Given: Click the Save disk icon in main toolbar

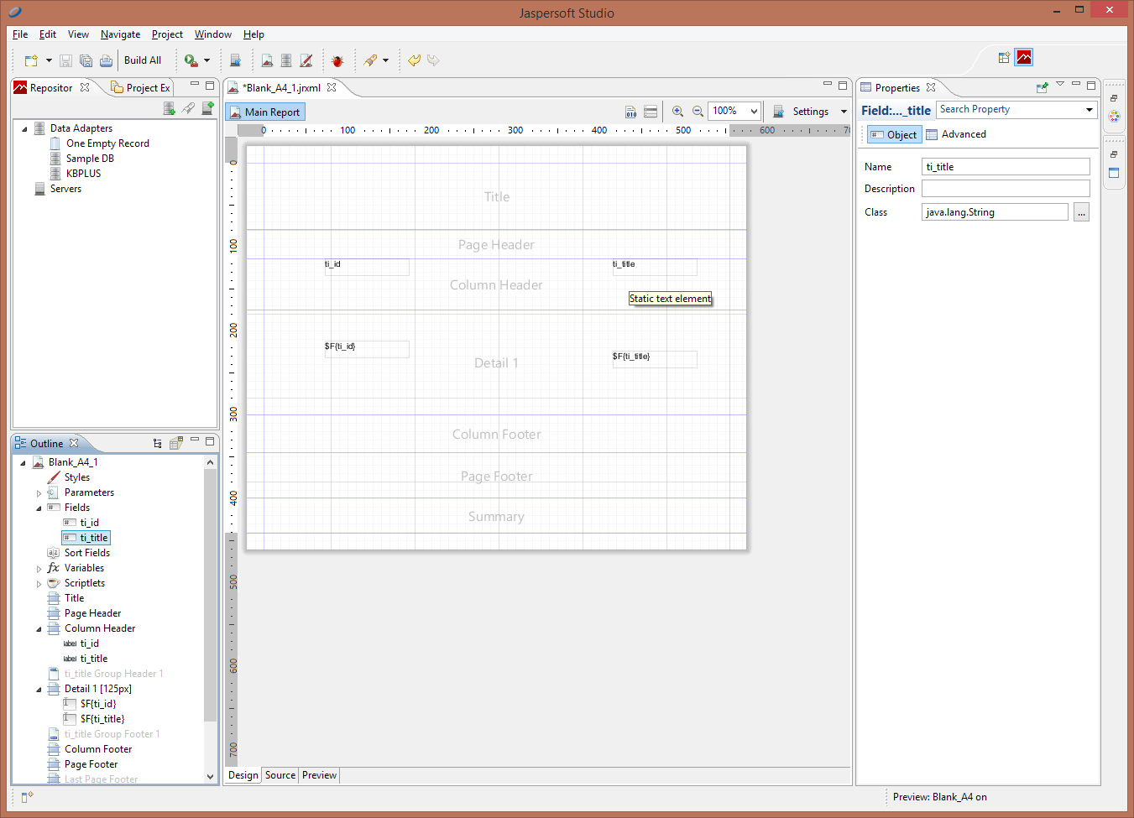Looking at the screenshot, I should pyautogui.click(x=65, y=60).
